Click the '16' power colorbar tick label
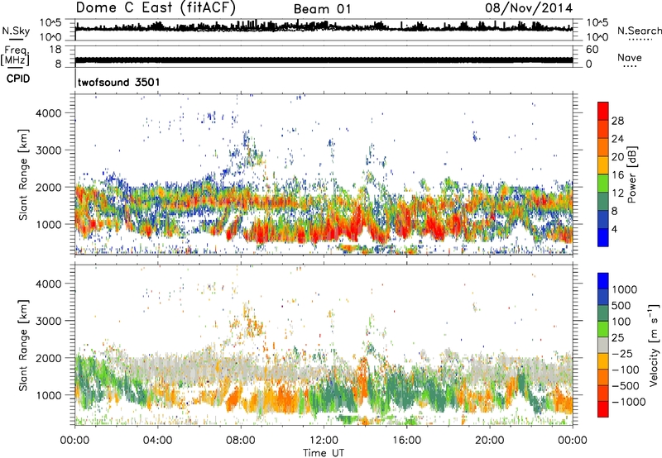 617,175
